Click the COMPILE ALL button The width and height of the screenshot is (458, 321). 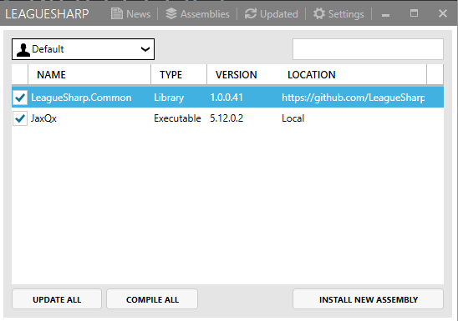coord(152,299)
